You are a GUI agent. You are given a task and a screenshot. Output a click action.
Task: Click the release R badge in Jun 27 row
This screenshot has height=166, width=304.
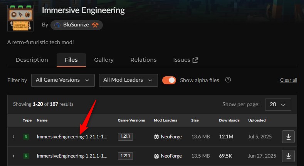pyautogui.click(x=26, y=156)
